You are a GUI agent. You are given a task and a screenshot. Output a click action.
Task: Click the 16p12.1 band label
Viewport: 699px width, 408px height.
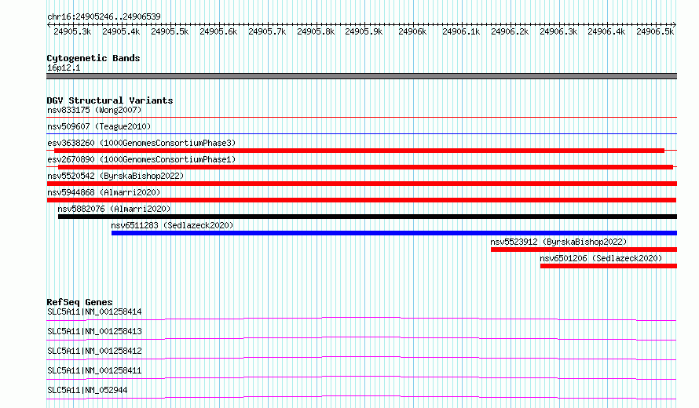64,67
